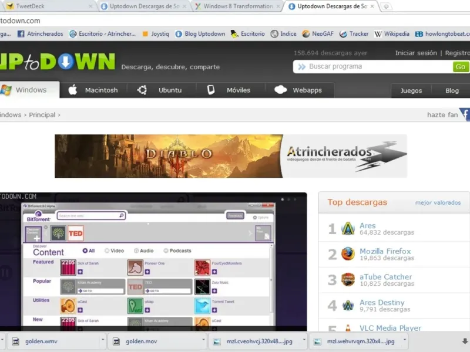Click the hazte fan Facebook icon
This screenshot has height=352, width=470.
tap(465, 114)
